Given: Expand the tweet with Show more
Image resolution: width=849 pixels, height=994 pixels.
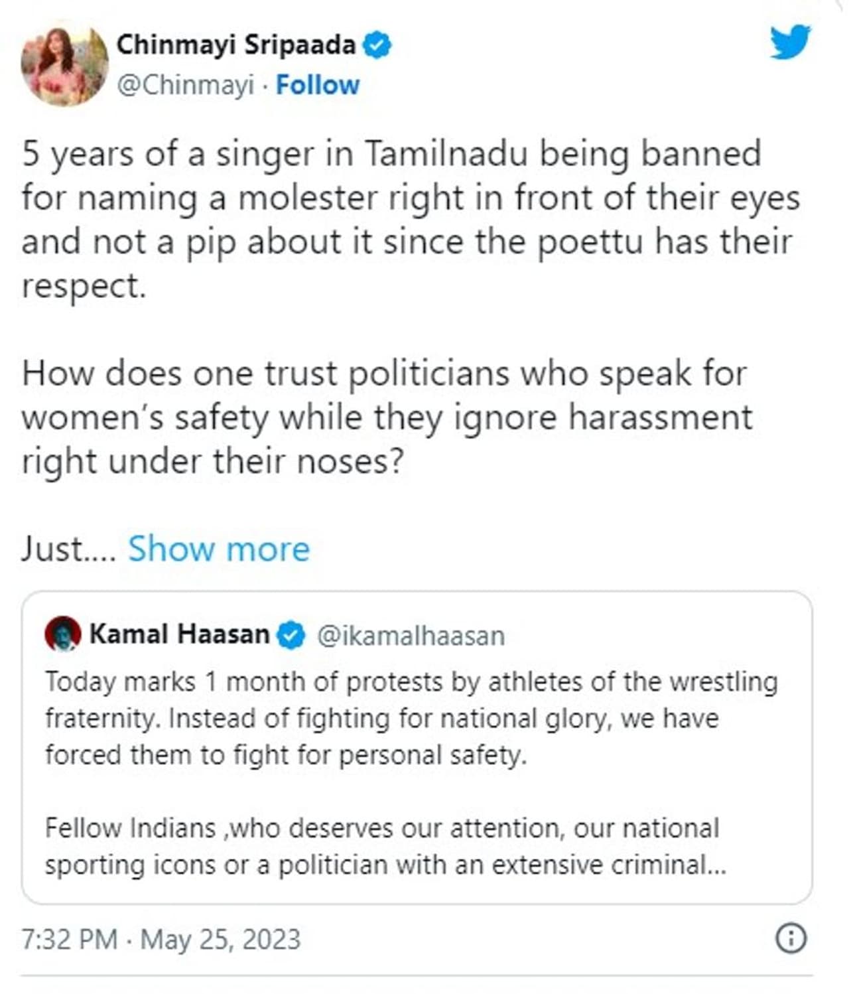Looking at the screenshot, I should pos(218,549).
